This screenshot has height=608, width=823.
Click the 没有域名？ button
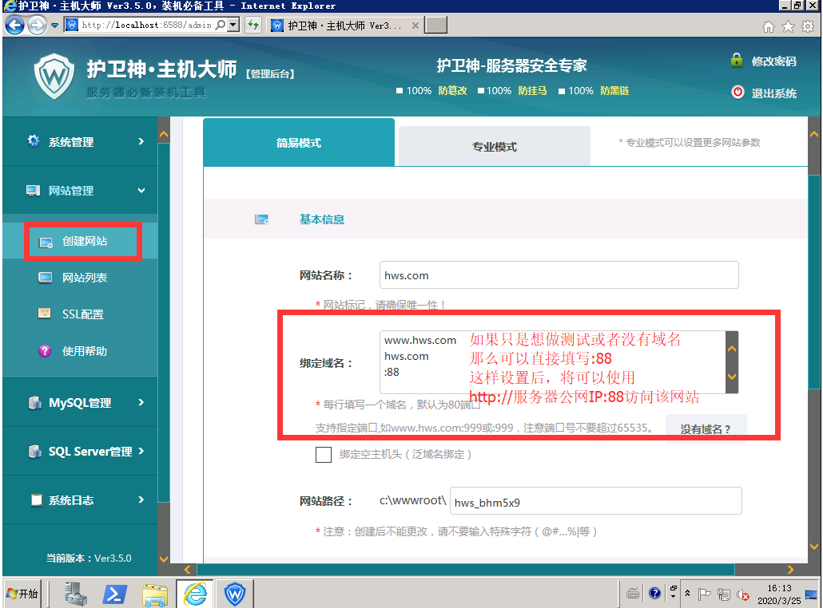click(706, 429)
